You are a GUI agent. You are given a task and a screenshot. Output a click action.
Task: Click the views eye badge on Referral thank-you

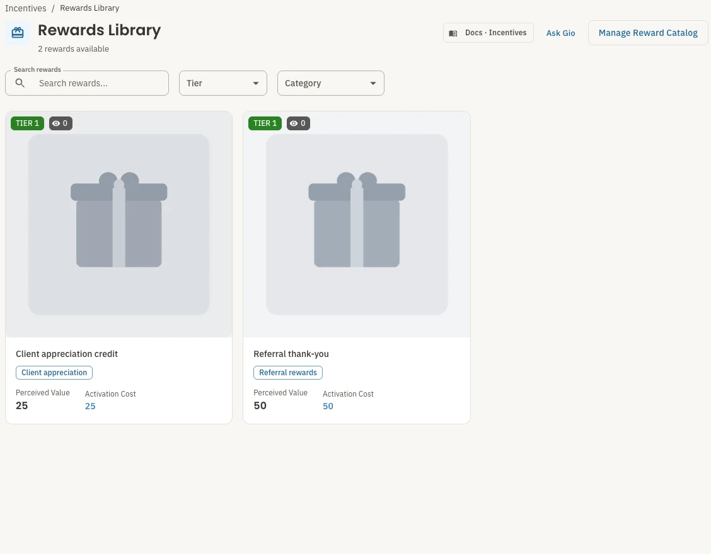[x=298, y=123]
